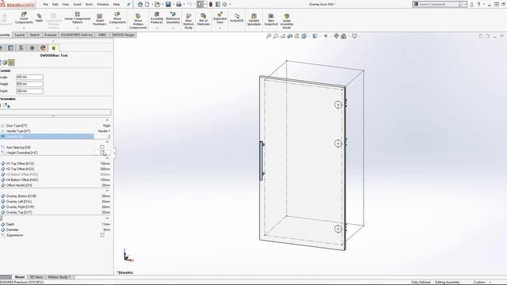Viewport: 507px width, 285px height.
Task: Click the Print icon
Action: click(x=178, y=4)
